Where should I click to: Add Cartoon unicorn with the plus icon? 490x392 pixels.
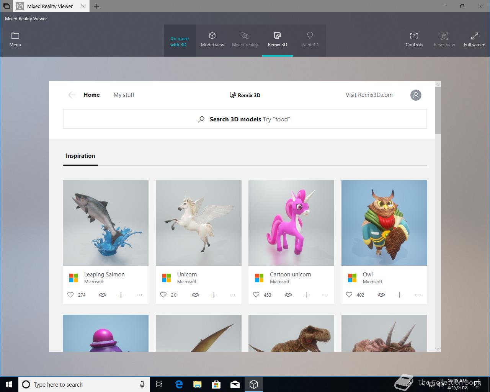(x=307, y=295)
